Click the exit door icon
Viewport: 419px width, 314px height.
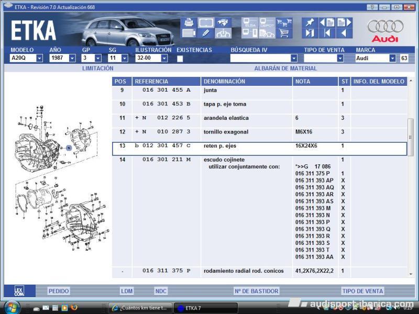point(310,33)
